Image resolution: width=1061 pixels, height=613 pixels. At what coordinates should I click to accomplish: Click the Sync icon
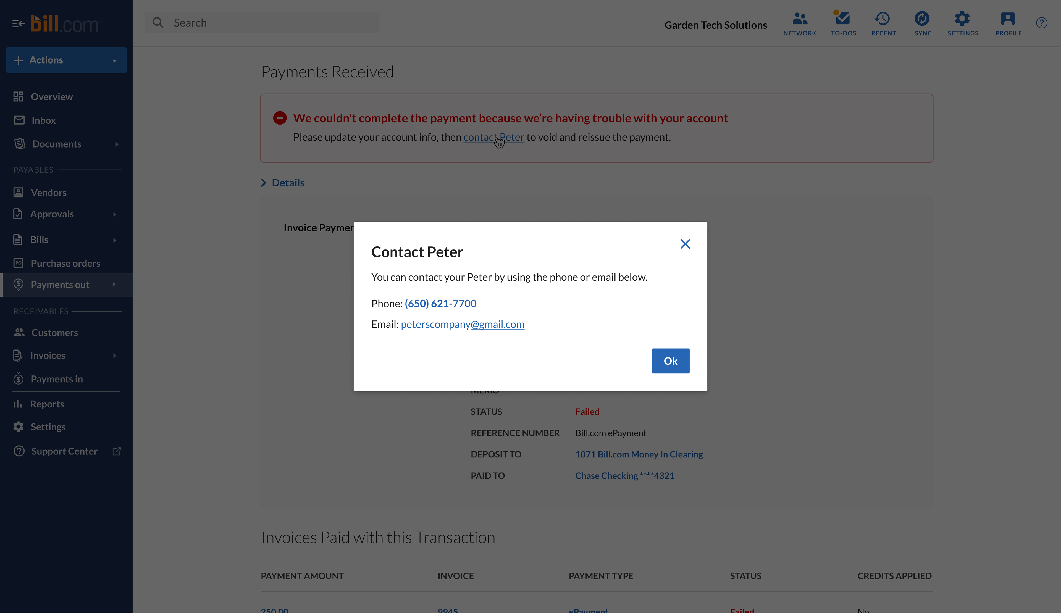(922, 19)
